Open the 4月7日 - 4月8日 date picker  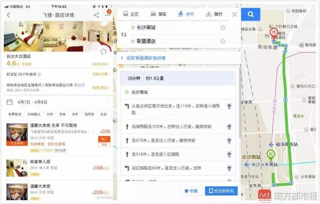(32, 102)
